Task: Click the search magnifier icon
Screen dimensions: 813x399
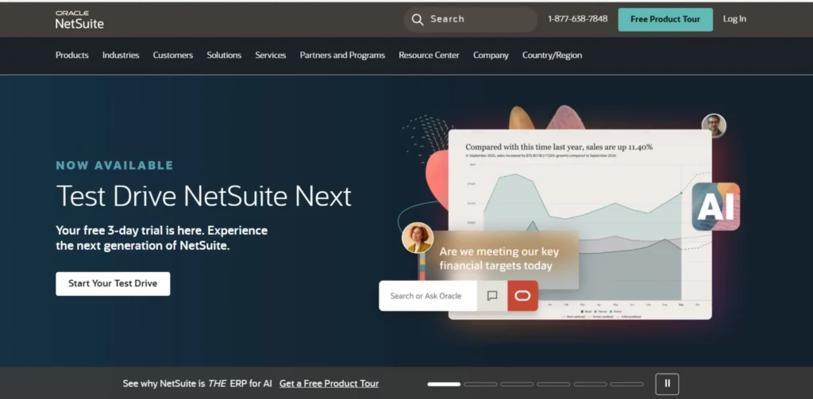Action: click(418, 19)
